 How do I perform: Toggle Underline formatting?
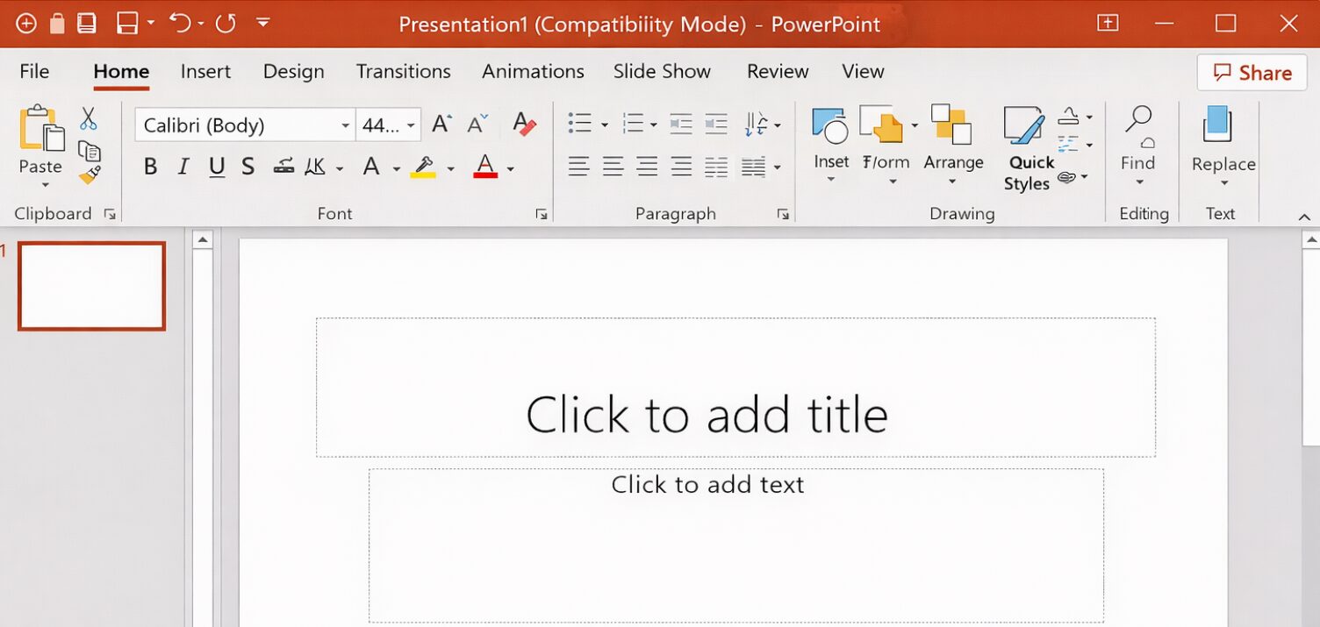tap(217, 167)
